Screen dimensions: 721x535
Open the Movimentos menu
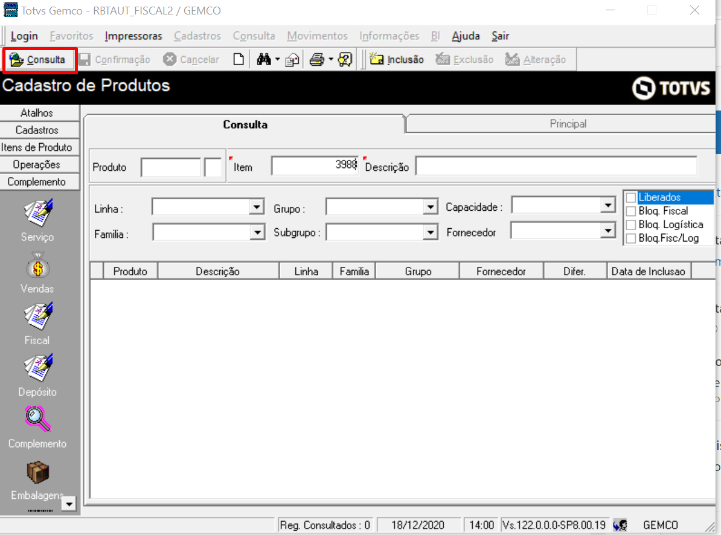pyautogui.click(x=317, y=36)
